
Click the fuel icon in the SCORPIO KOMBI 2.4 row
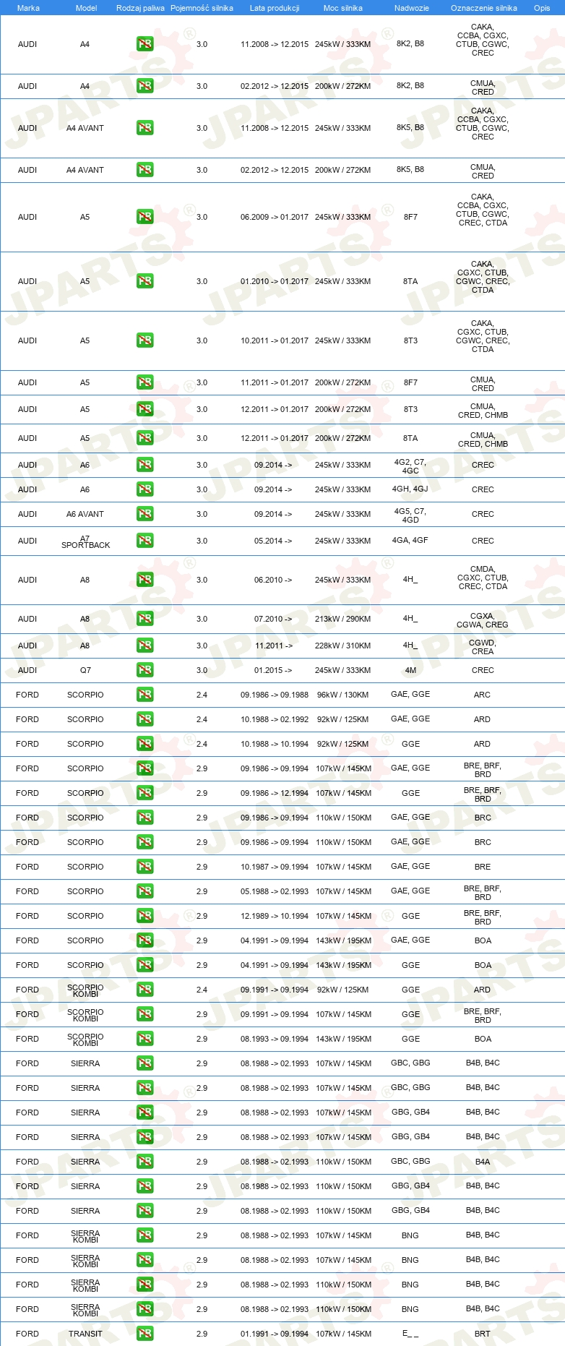(145, 990)
